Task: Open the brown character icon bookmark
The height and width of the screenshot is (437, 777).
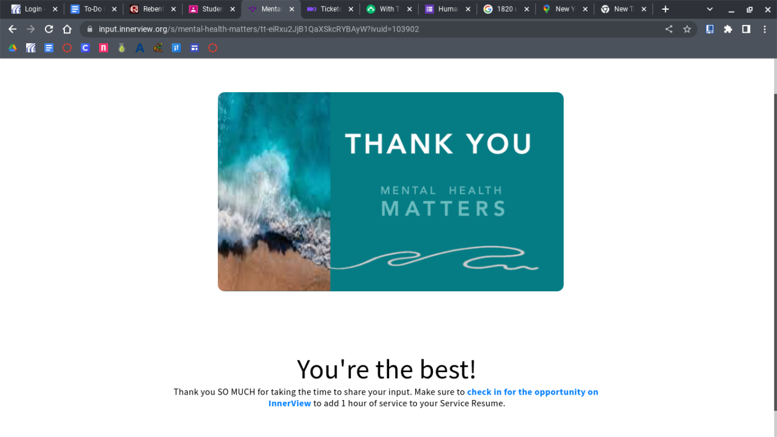Action: point(158,48)
